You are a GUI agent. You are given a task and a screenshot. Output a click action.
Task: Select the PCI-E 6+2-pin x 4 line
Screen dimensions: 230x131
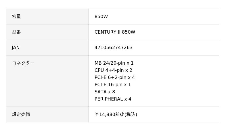[x=115, y=78]
